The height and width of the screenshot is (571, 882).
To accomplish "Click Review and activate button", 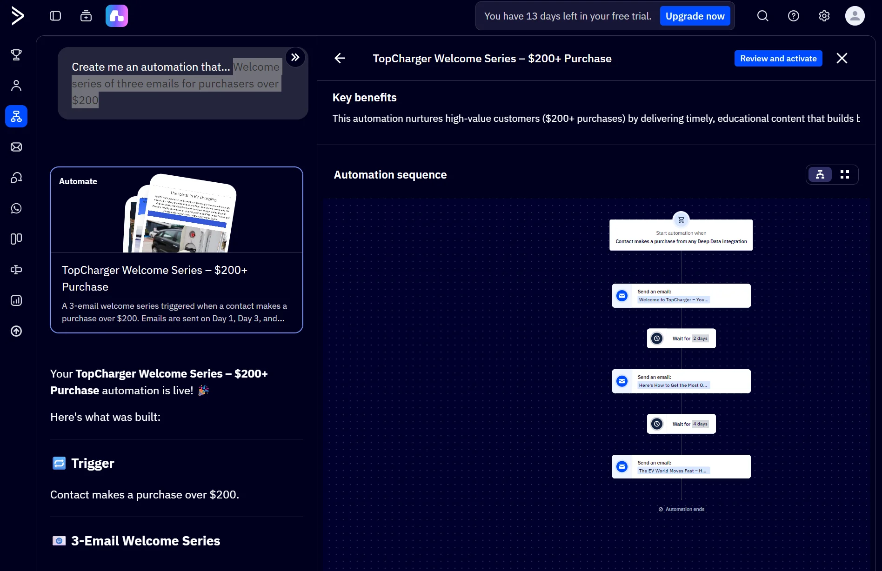I will coord(778,59).
